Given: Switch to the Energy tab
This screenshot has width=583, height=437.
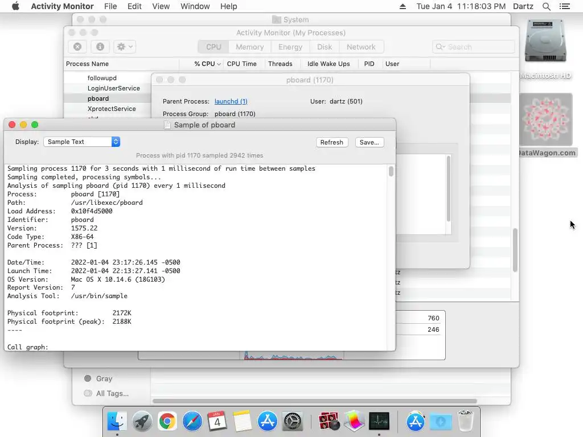Looking at the screenshot, I should click(x=290, y=47).
